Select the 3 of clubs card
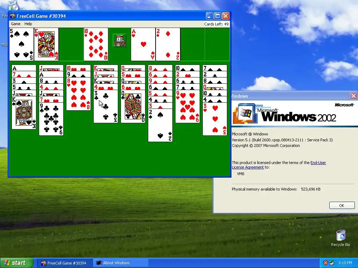The height and width of the screenshot is (268, 358). click(106, 106)
